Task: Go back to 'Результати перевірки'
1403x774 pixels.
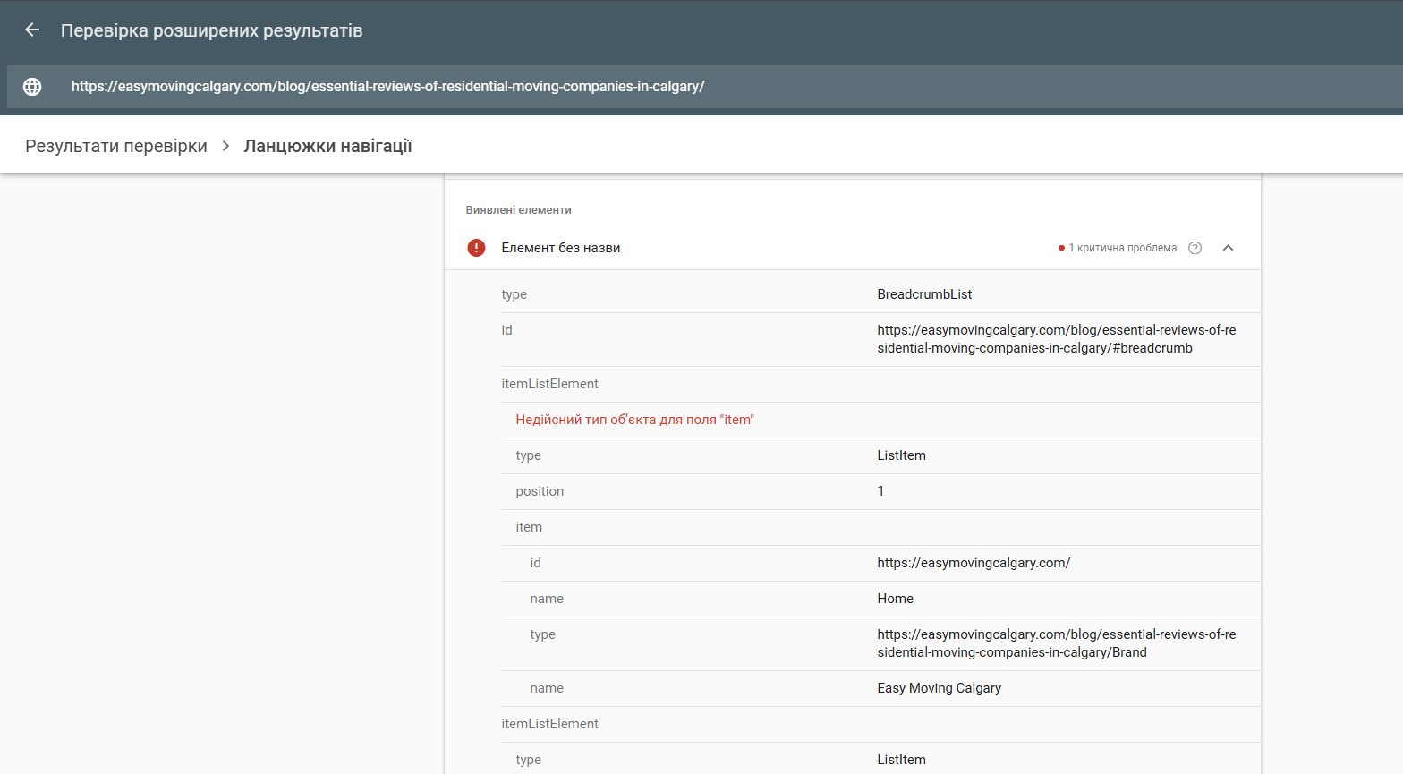Action: [116, 146]
